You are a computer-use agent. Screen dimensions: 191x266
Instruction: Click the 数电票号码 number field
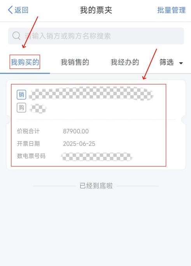coord(96,157)
